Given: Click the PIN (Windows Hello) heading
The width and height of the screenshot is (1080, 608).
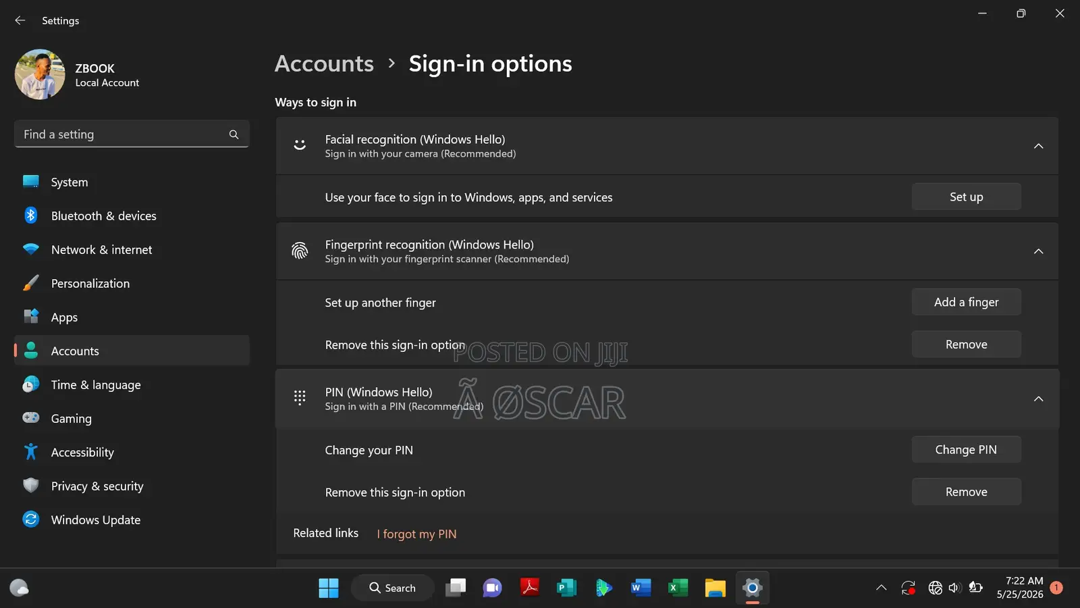Looking at the screenshot, I should [379, 392].
